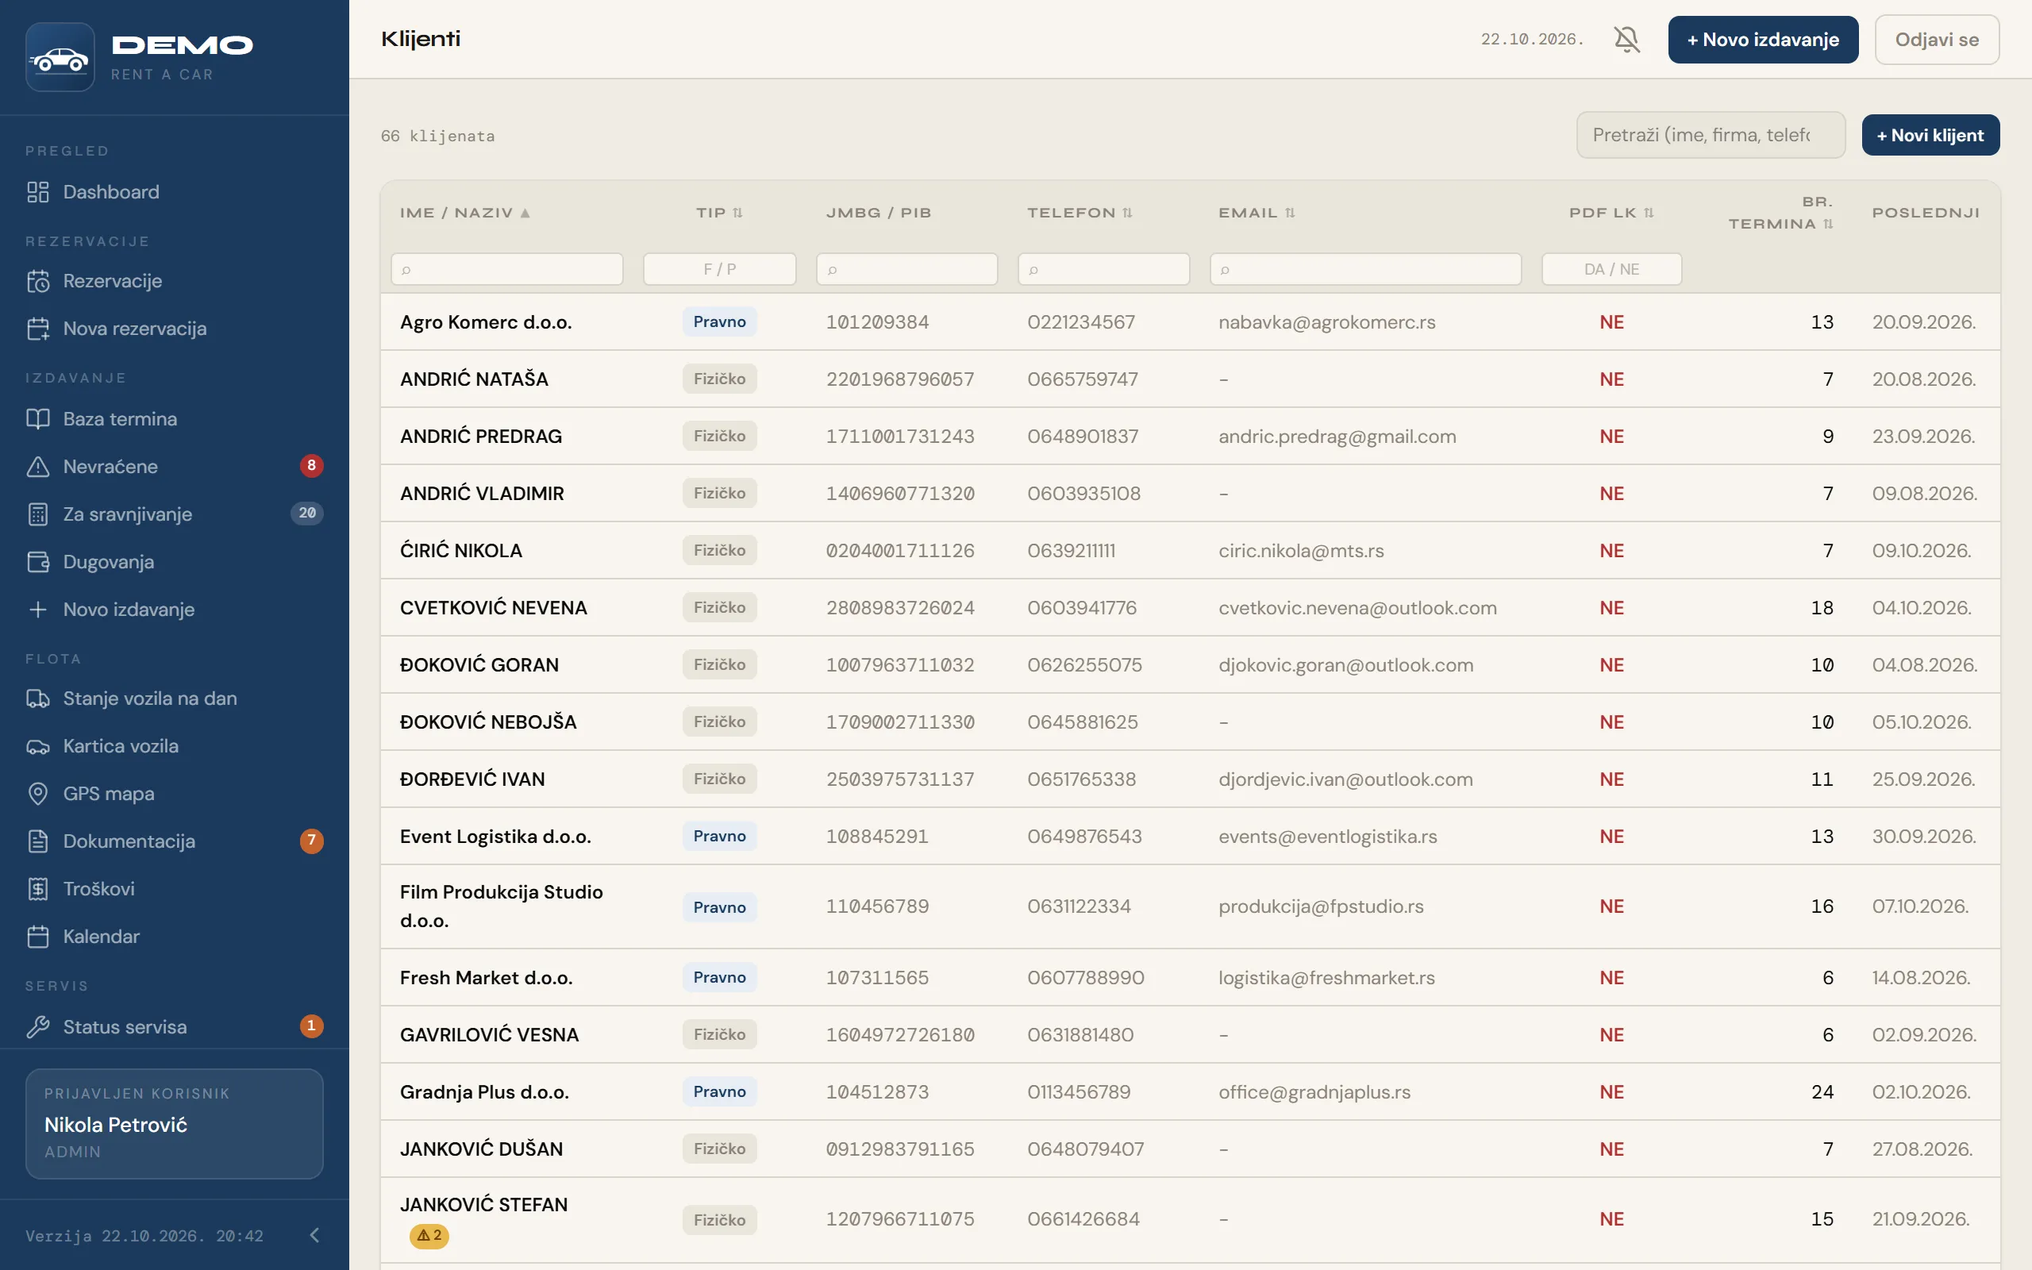
Task: Sort by the PDF LK column
Action: click(1611, 214)
